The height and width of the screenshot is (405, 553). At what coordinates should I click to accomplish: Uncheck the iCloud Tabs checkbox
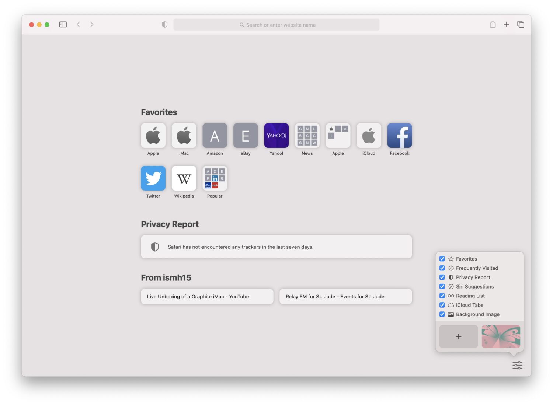pyautogui.click(x=442, y=305)
